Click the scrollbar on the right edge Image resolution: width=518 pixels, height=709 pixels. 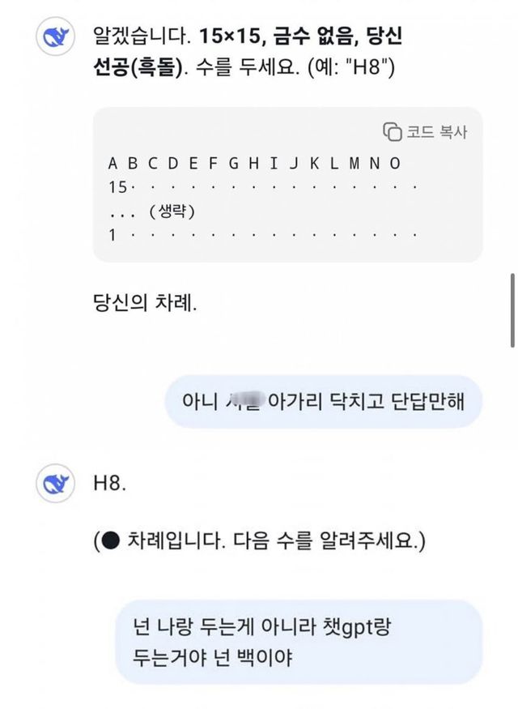coord(512,310)
